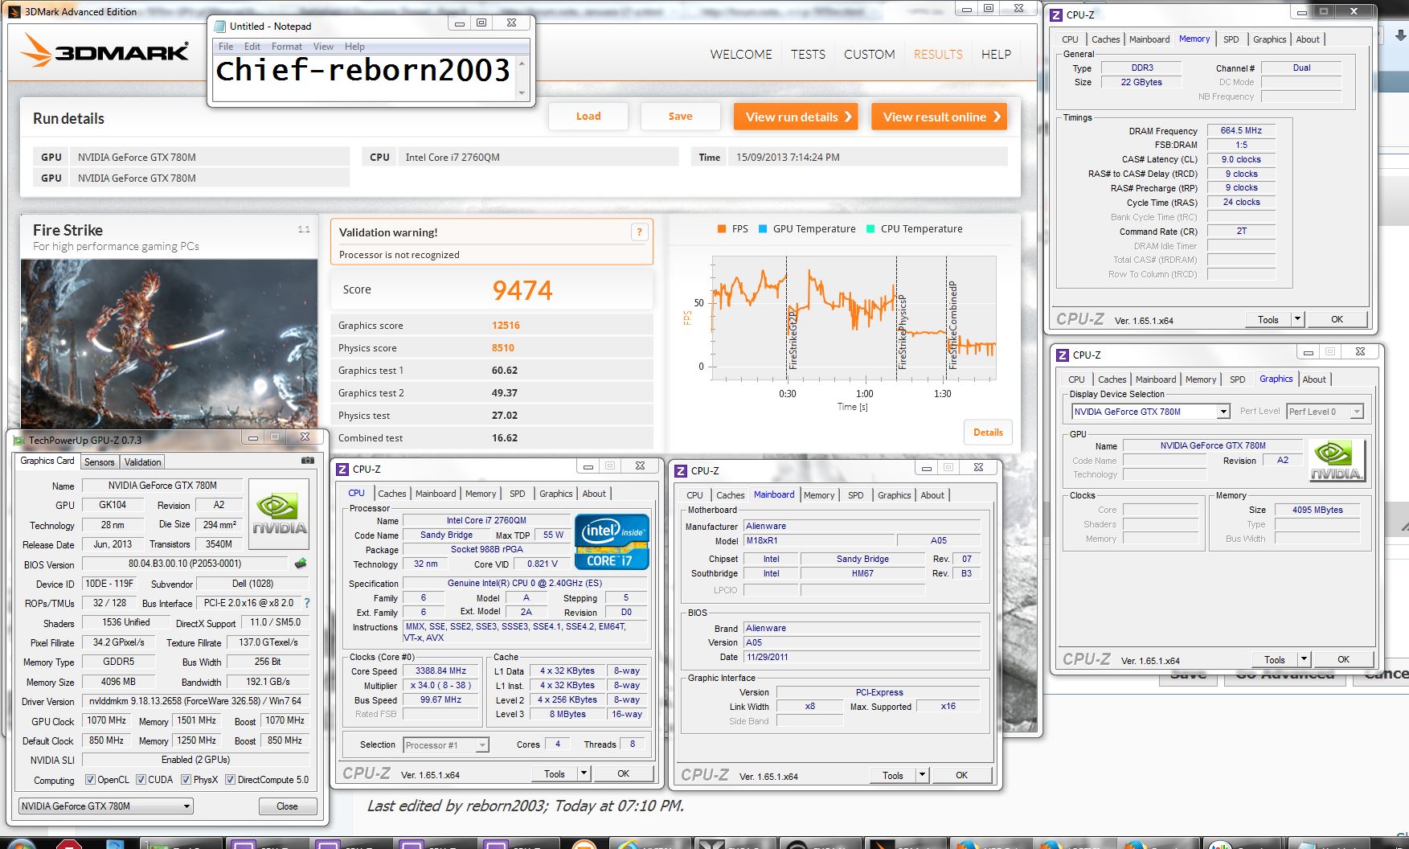Click the FireStrikeCombinedP marker on the chart
The image size is (1409, 849).
953,325
